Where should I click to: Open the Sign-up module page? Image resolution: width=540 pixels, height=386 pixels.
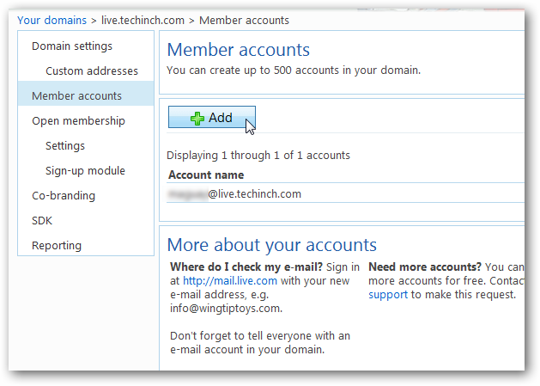(x=85, y=170)
